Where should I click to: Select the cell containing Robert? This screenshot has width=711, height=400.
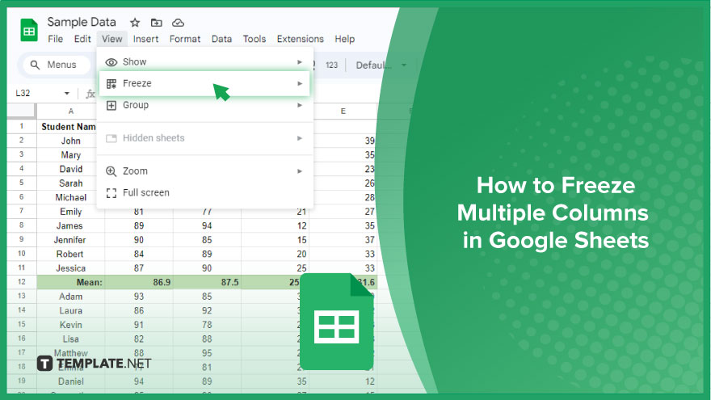coord(71,254)
